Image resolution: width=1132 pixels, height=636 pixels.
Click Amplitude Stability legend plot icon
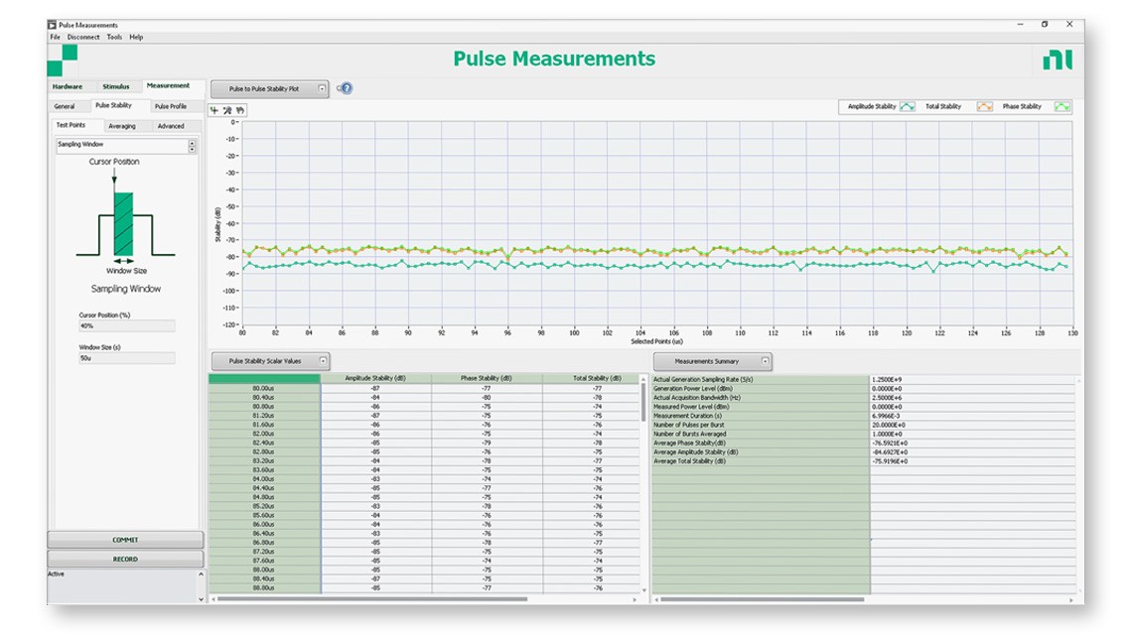(908, 107)
